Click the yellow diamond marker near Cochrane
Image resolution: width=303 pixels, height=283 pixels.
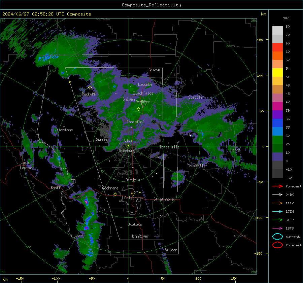[x=115, y=194]
